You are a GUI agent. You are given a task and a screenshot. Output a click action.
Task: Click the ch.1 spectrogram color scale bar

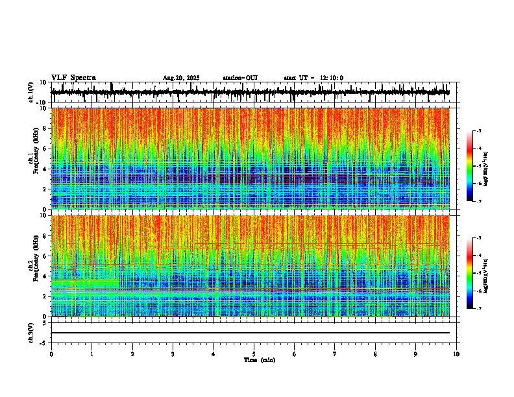click(x=469, y=166)
